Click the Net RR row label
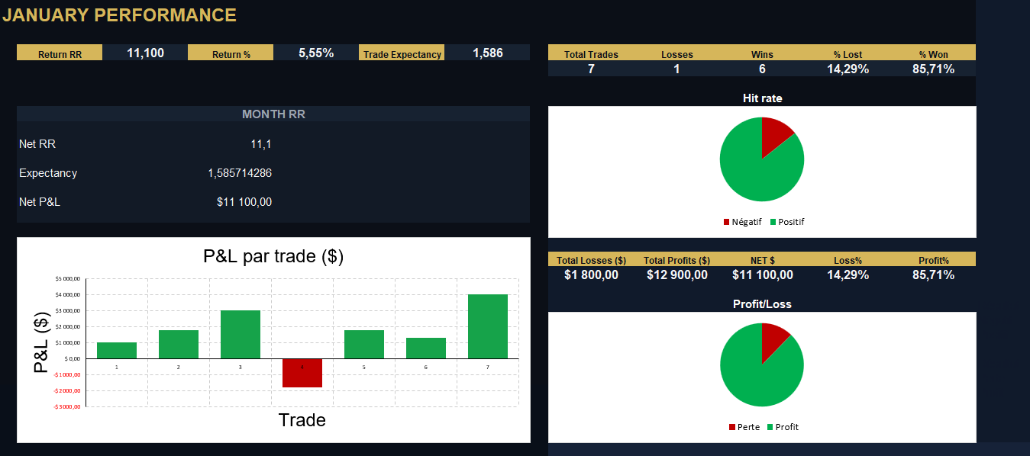This screenshot has width=1030, height=456. [37, 144]
